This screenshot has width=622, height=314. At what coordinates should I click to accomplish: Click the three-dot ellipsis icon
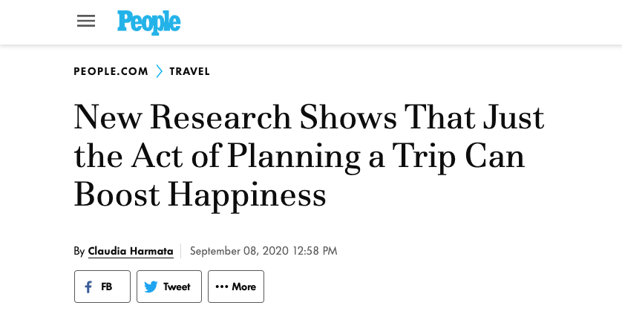click(x=221, y=287)
